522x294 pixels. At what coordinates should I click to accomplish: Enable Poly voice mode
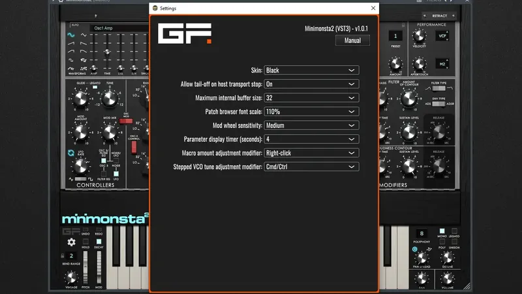(x=442, y=242)
